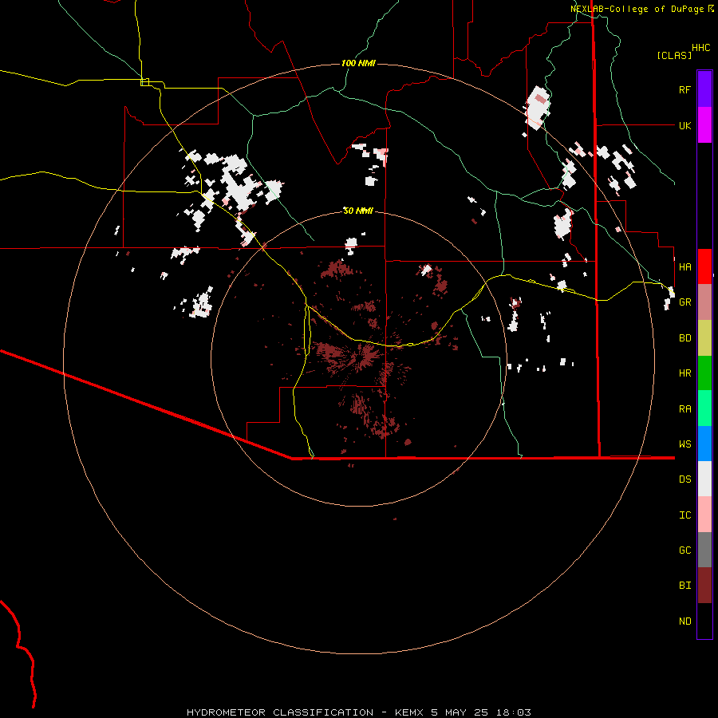The image size is (718, 718).
Task: Click the BD yellow-olive legend swatch
Action: [704, 337]
